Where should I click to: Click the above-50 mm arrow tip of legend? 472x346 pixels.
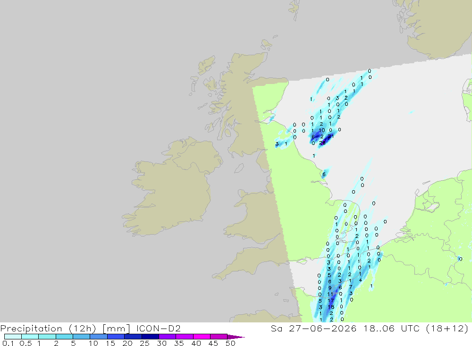pyautogui.click(x=236, y=337)
